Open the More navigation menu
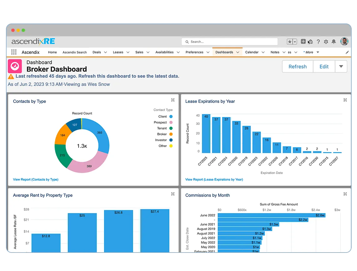Screen dimensions: 357x271 [x=311, y=52]
